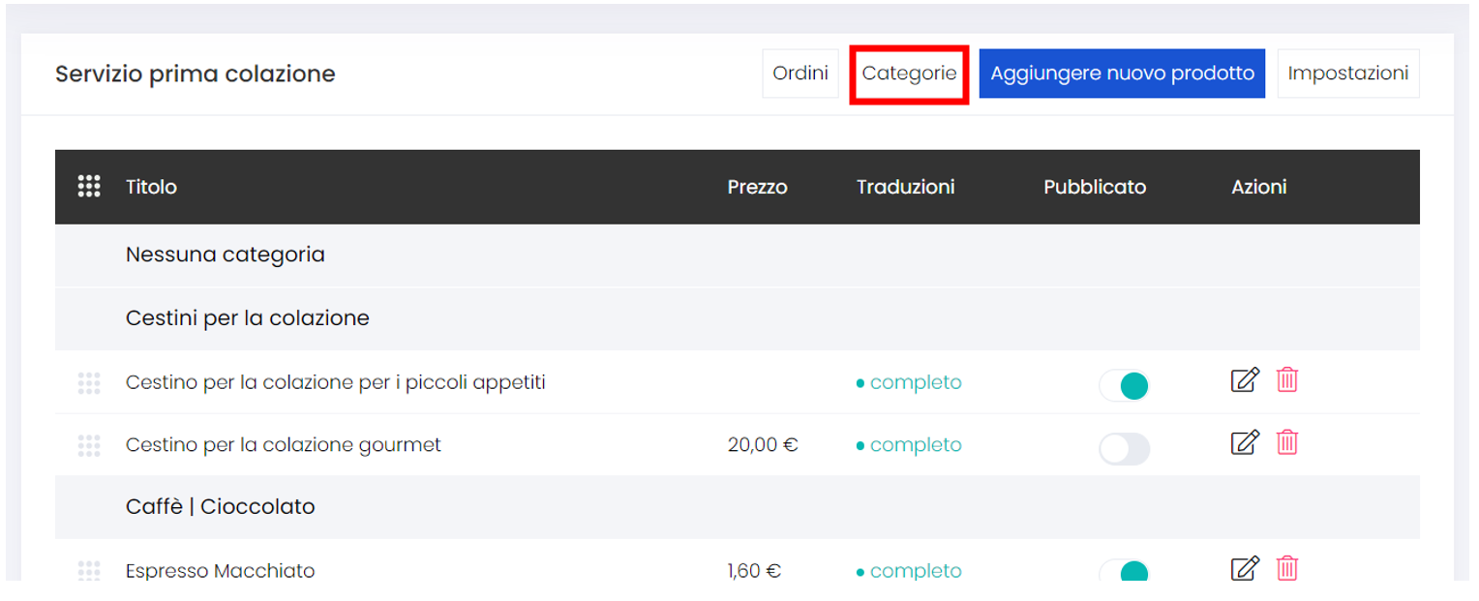Toggle published state for Espresso Macchiato

(1124, 571)
